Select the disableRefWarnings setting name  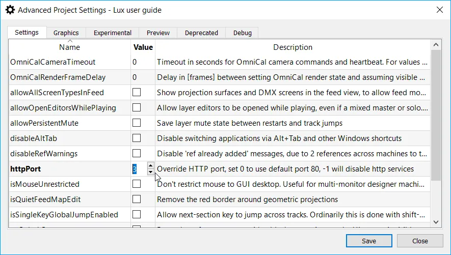point(44,153)
